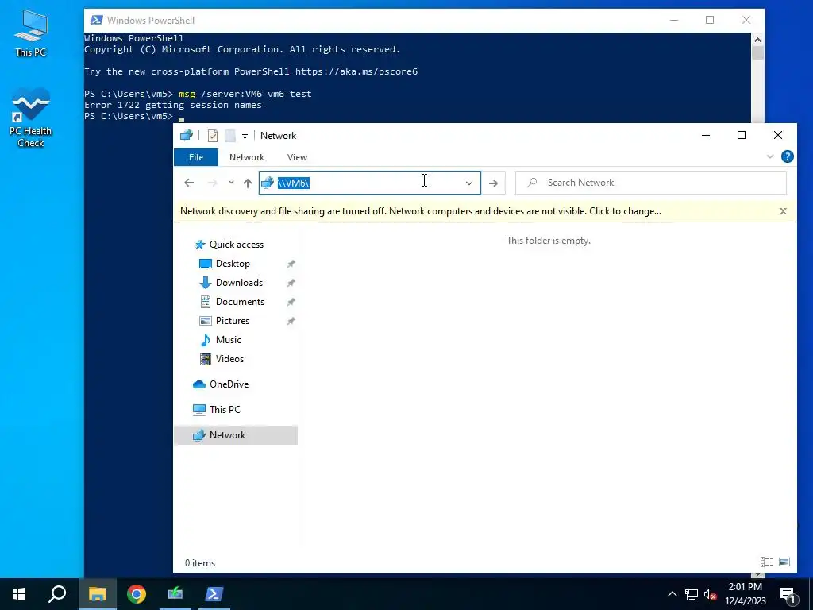The height and width of the screenshot is (610, 813).
Task: Maximize the Network Explorer window
Action: pos(742,135)
